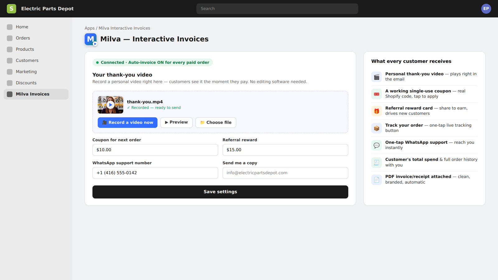Click the referral reward gift icon
498x280 pixels.
coord(377,111)
